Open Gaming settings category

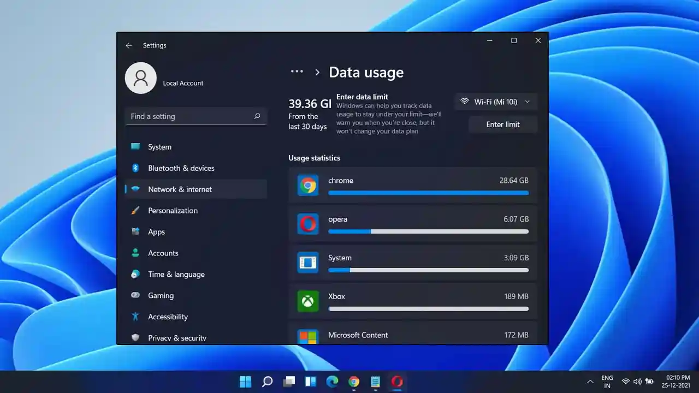196,295
